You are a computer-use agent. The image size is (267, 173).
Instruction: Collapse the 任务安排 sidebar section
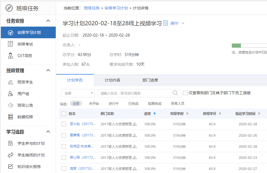(x=48, y=21)
